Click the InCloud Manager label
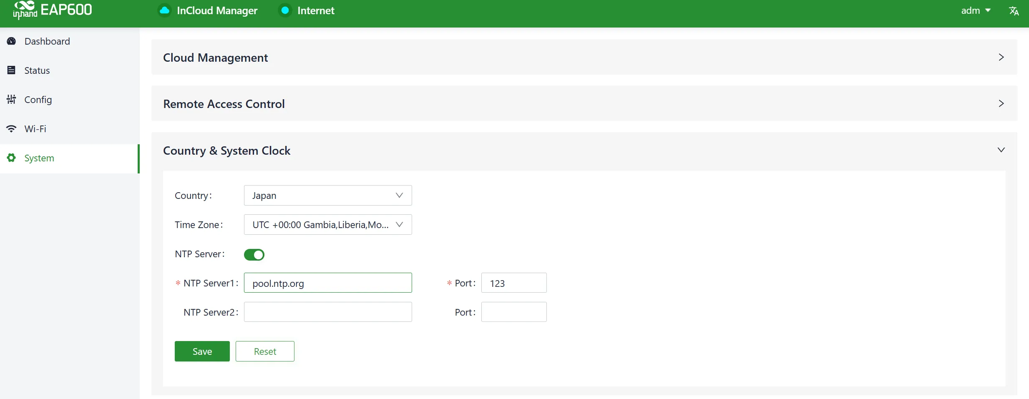This screenshot has width=1029, height=399. click(x=217, y=10)
